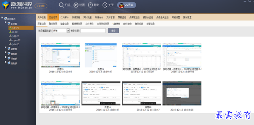The image size is (254, 125).
Task: Switch to the 行为审计 tab
Action: pyautogui.click(x=65, y=17)
